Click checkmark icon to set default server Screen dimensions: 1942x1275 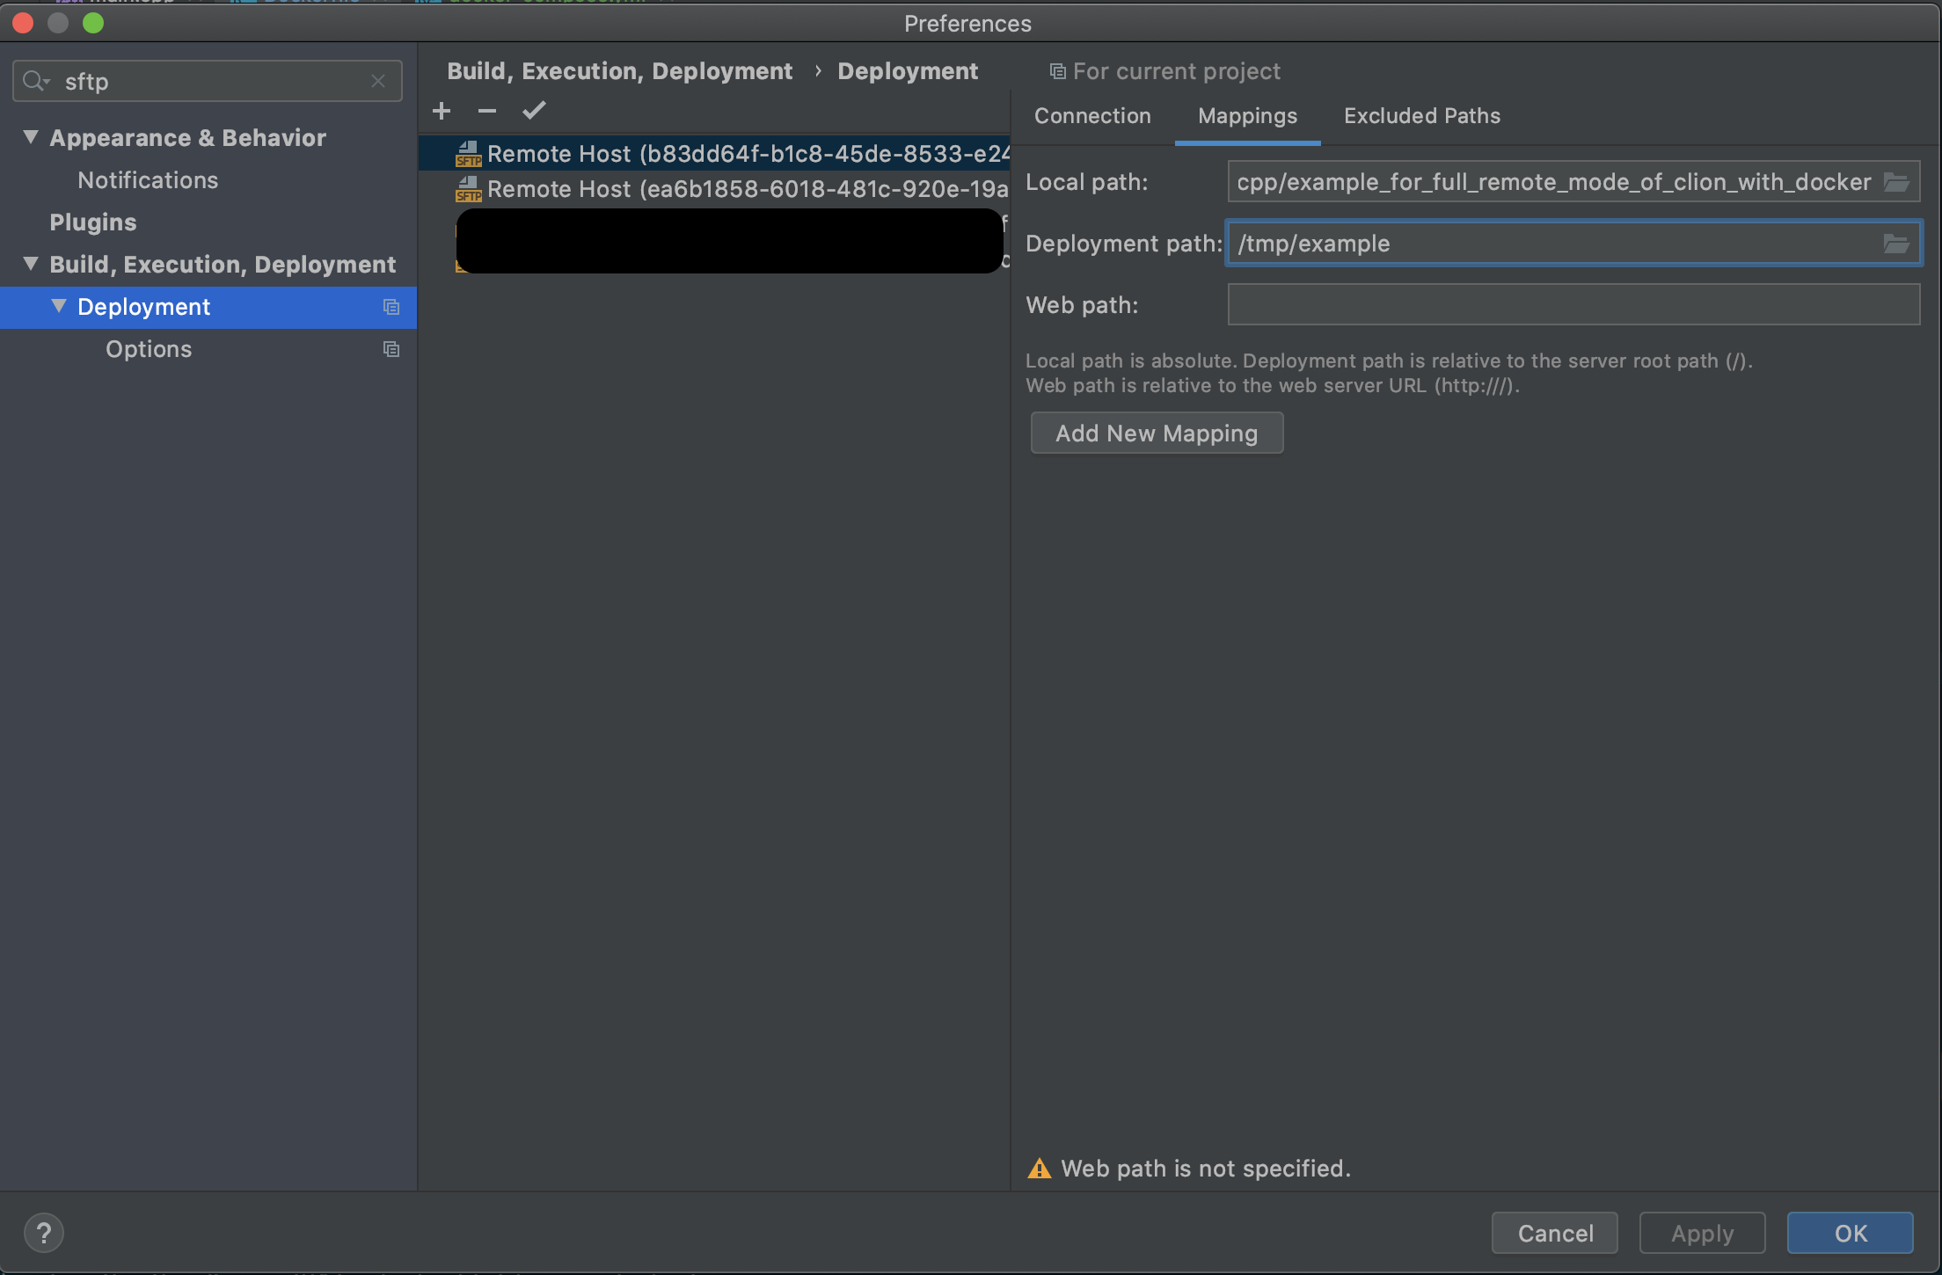click(x=534, y=111)
